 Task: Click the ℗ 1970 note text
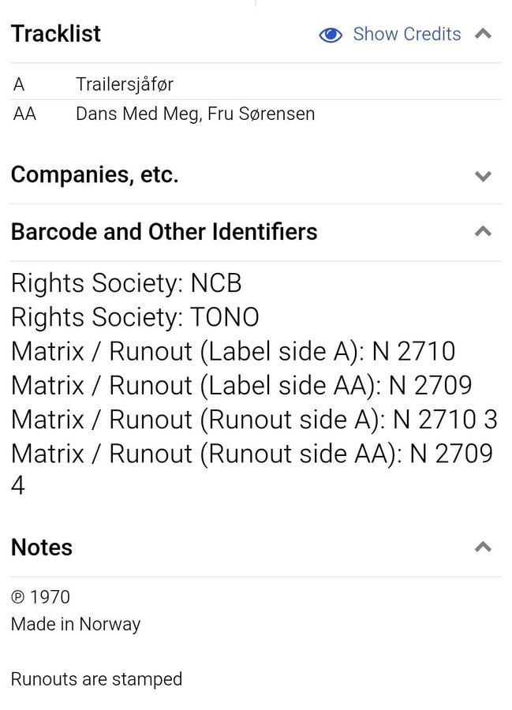tap(40, 597)
